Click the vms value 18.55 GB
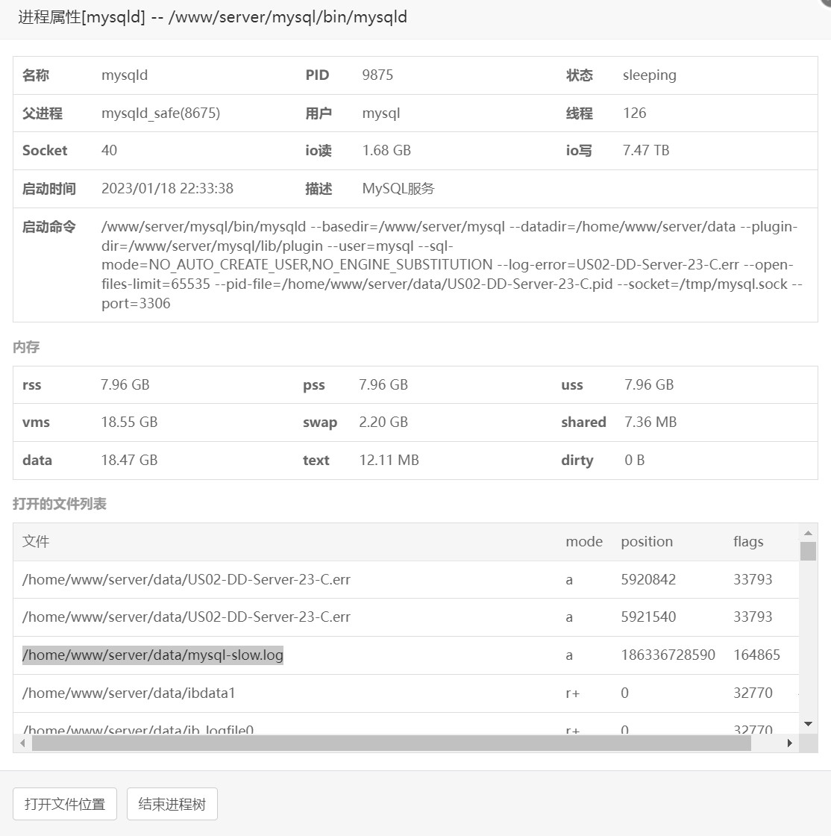The height and width of the screenshot is (836, 831). point(130,422)
